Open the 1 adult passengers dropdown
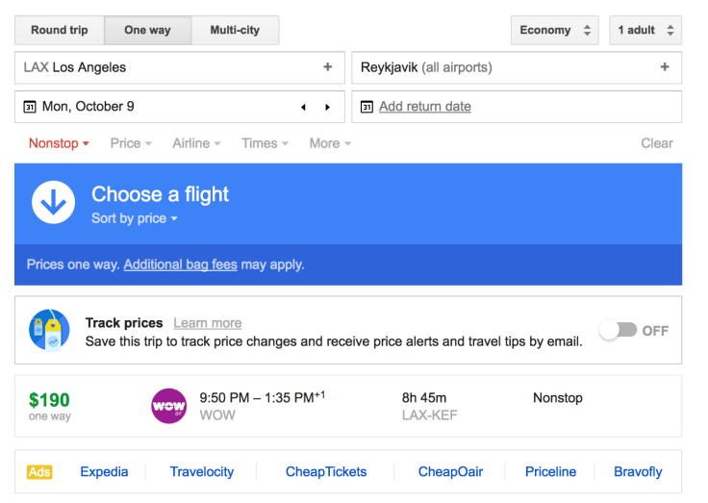This screenshot has width=708, height=503. tap(645, 30)
